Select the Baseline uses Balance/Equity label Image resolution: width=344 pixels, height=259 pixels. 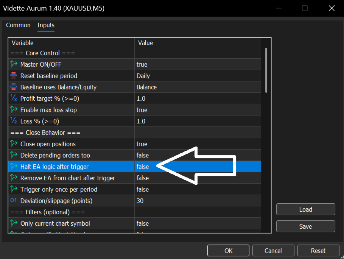[58, 87]
